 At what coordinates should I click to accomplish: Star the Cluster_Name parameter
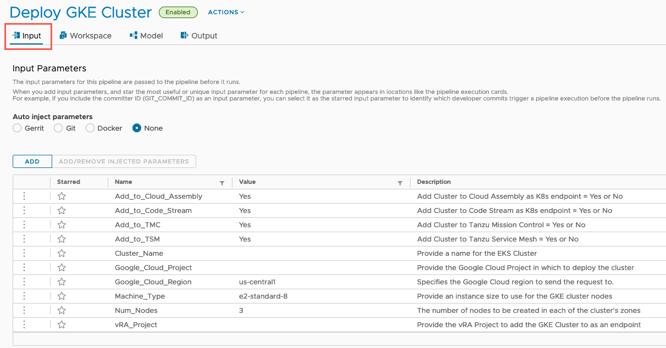(62, 253)
